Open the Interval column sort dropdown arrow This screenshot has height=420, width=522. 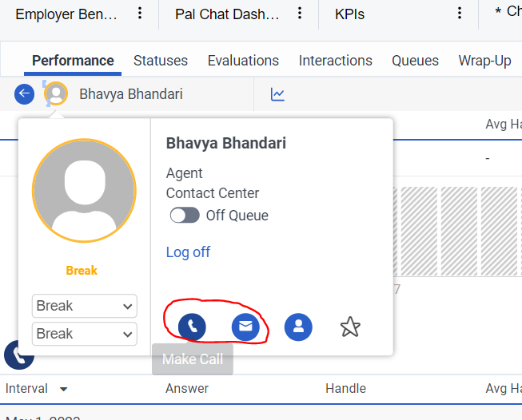(63, 389)
